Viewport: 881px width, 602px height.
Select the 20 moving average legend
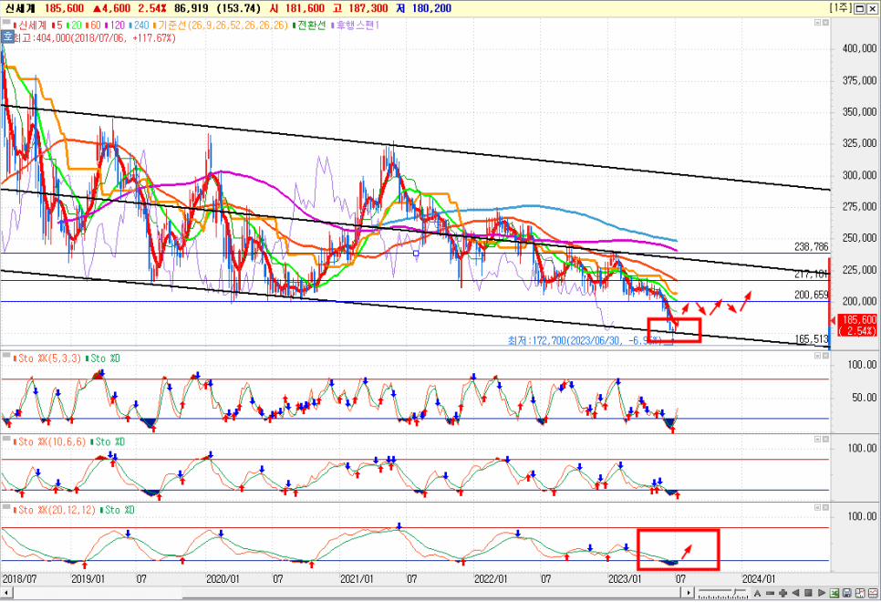tap(76, 26)
